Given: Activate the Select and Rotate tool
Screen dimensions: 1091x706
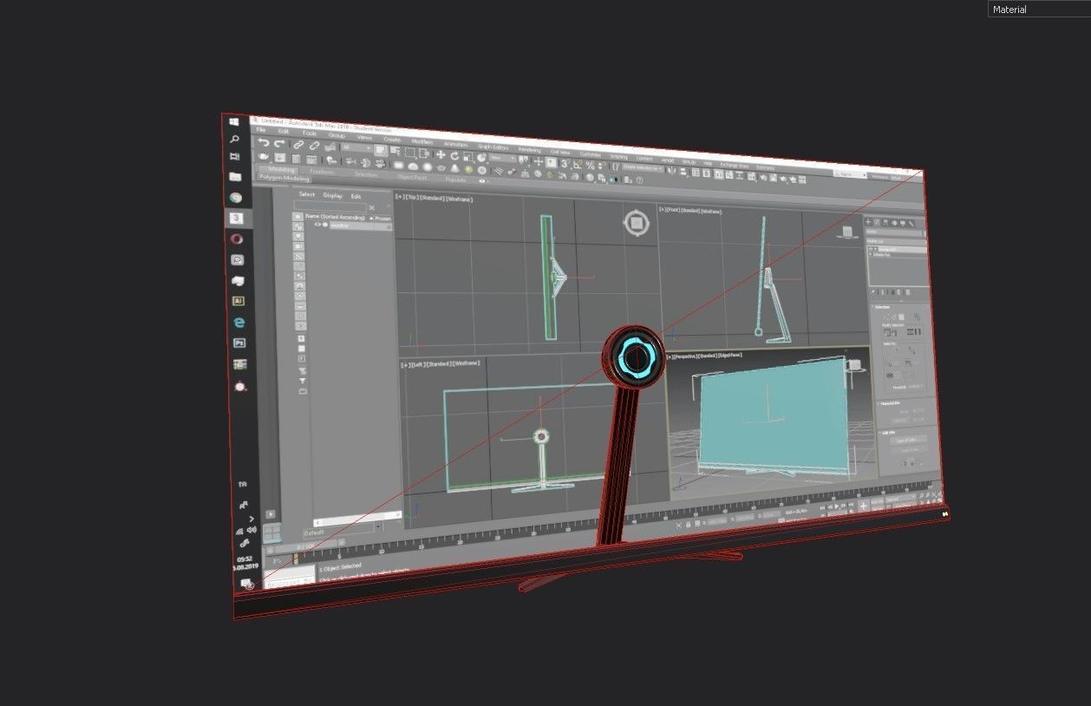Looking at the screenshot, I should pyautogui.click(x=454, y=155).
